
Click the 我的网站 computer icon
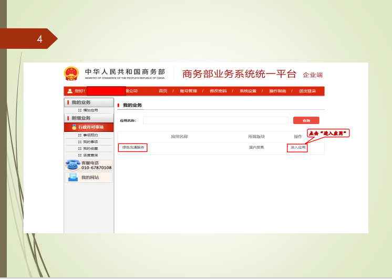(x=73, y=177)
